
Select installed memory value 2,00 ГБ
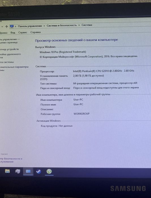(88, 76)
